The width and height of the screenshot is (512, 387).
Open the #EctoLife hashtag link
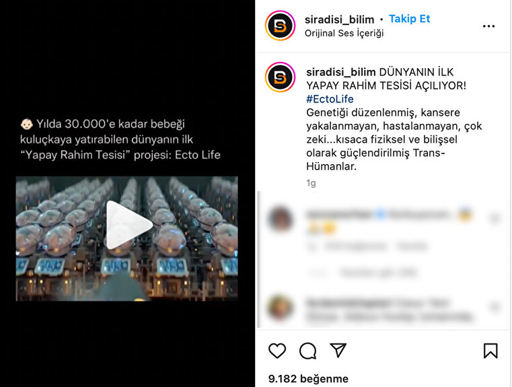(x=330, y=99)
